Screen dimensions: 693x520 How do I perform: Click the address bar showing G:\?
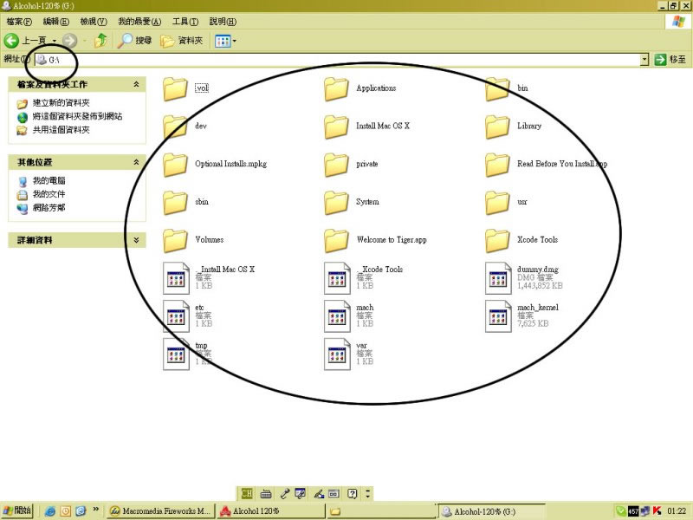tap(338, 59)
